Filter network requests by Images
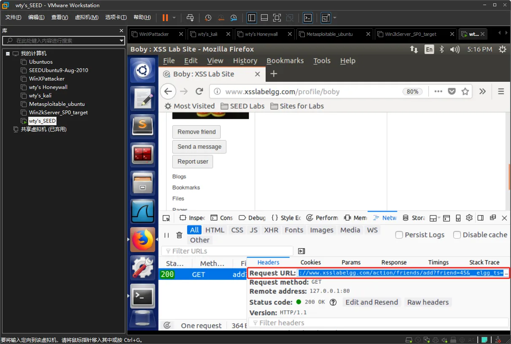511x344 pixels. click(322, 230)
